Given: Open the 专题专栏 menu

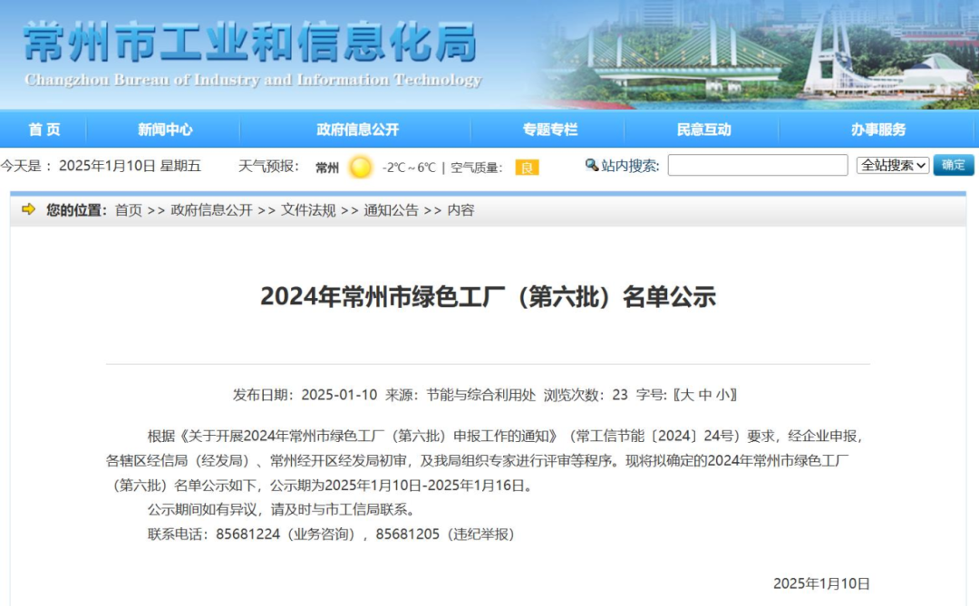Looking at the screenshot, I should point(550,130).
